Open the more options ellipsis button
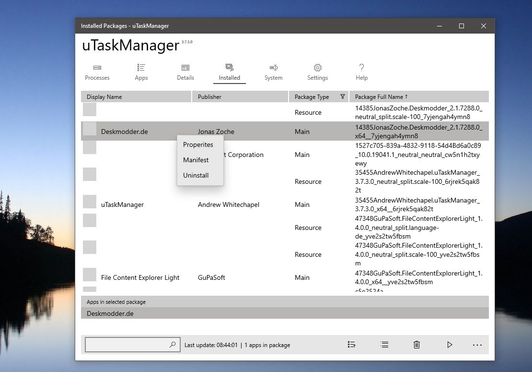532x372 pixels. pos(477,345)
